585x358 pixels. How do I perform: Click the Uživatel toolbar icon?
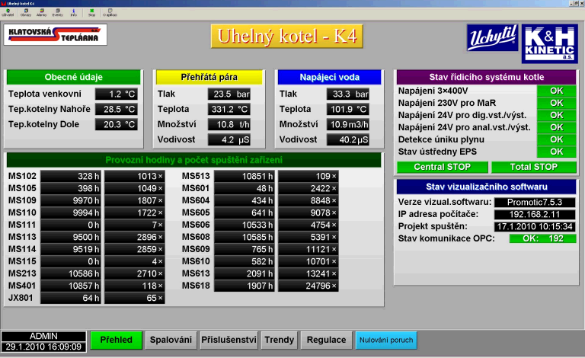click(8, 13)
